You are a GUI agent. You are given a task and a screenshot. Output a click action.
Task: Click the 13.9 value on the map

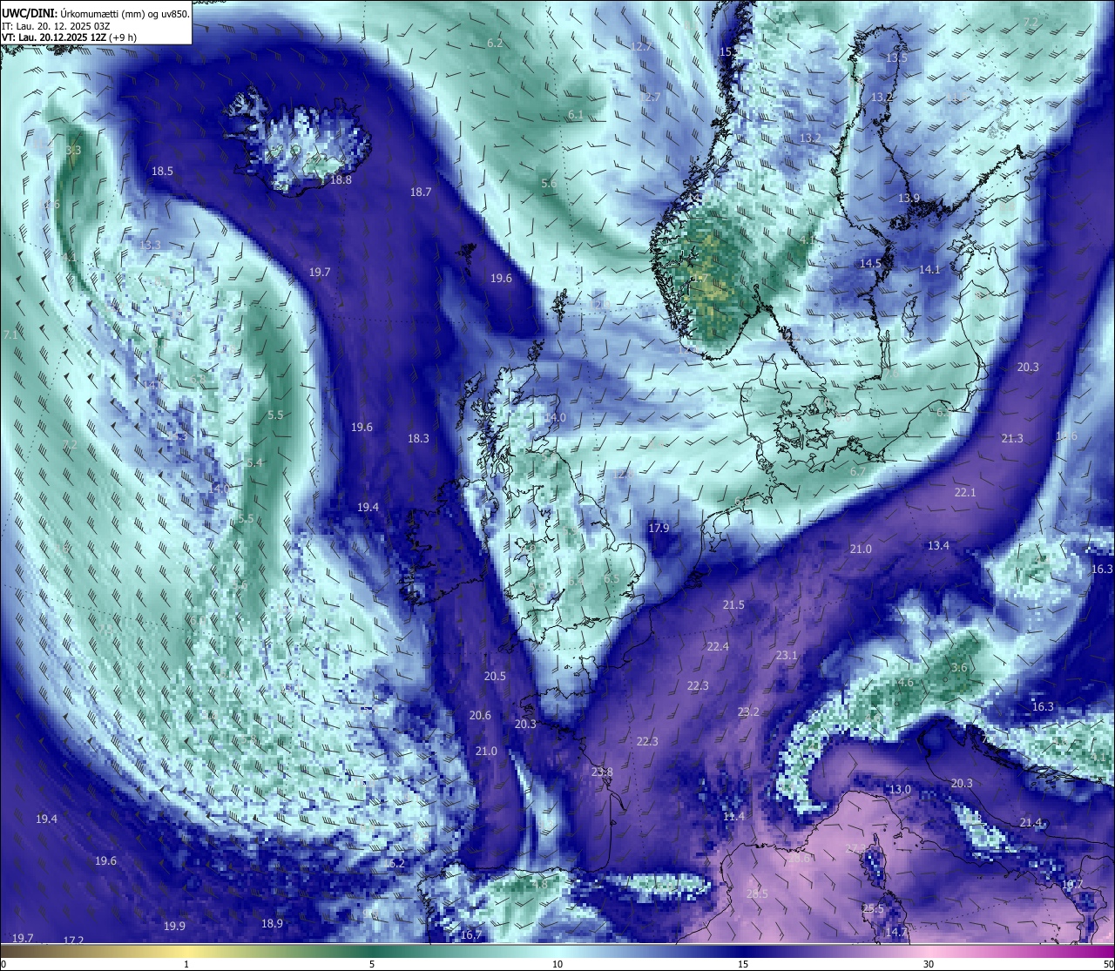[x=909, y=199]
